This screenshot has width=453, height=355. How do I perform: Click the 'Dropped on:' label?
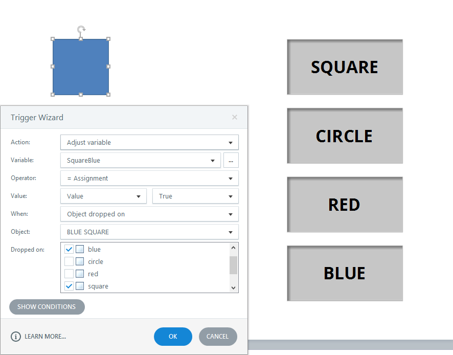coord(28,250)
